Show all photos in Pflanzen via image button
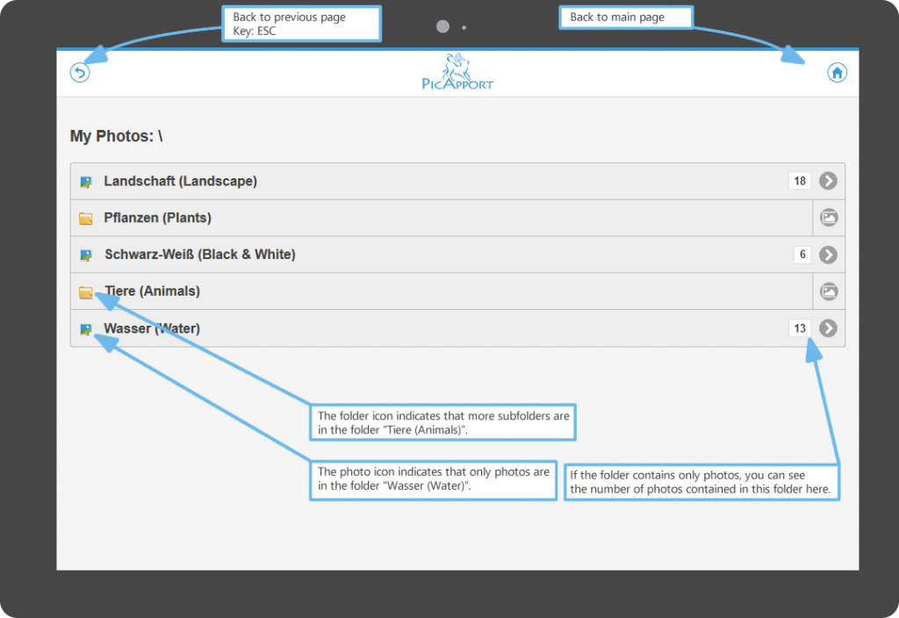 [x=829, y=218]
